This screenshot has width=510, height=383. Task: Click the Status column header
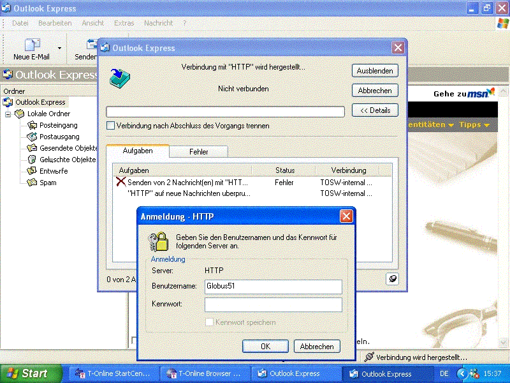pos(284,170)
